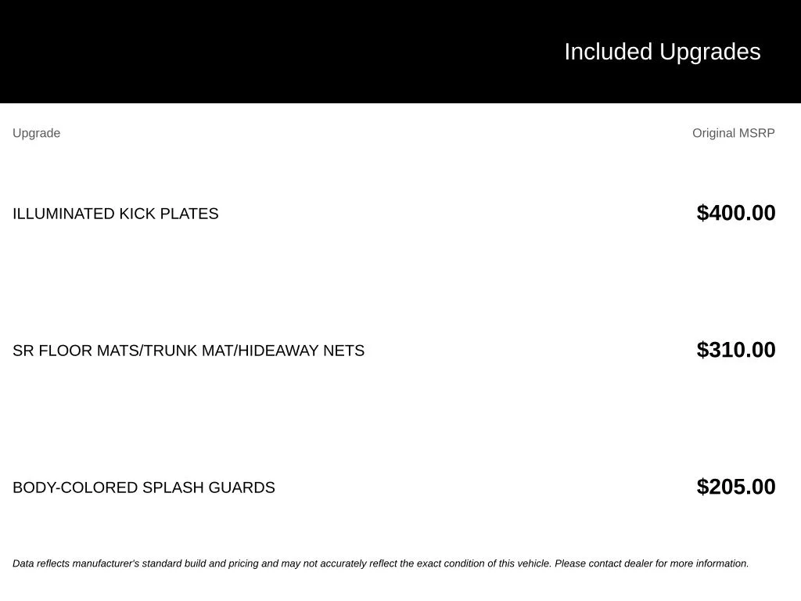Click the empty left area of the black banner
The height and width of the screenshot is (601, 801).
(204, 51)
